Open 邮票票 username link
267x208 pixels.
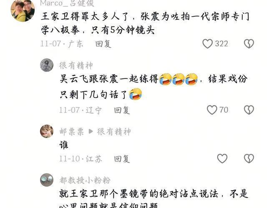coord(71,132)
